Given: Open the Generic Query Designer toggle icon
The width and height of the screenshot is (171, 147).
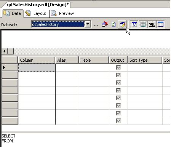Looking at the screenshot, I should pyautogui.click(x=122, y=24).
